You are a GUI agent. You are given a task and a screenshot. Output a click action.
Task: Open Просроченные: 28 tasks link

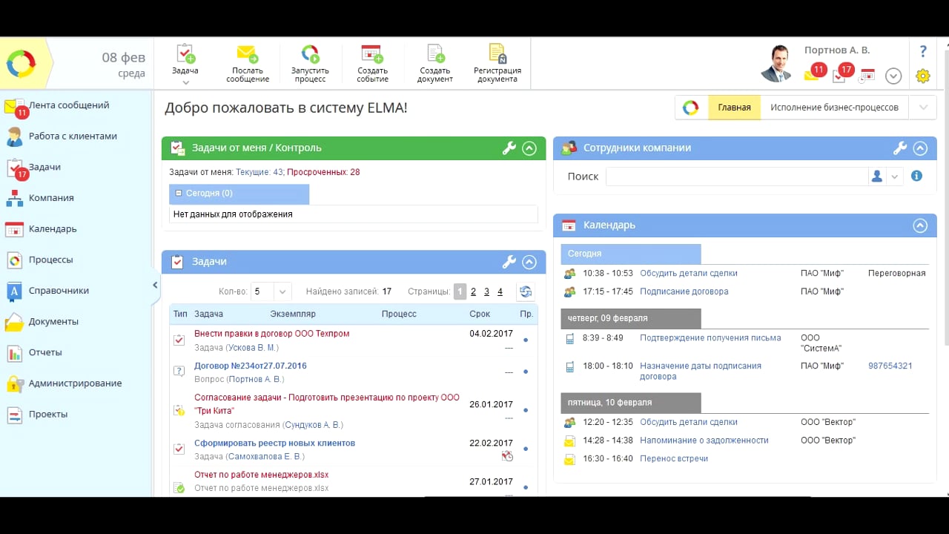pos(323,172)
